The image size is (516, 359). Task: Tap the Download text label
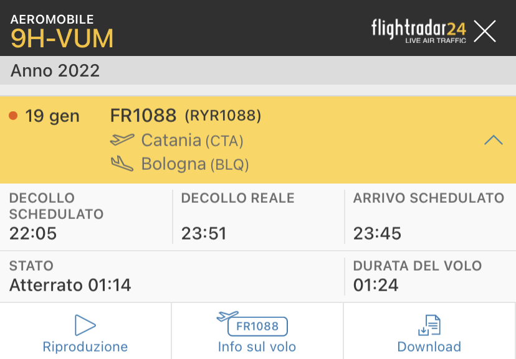point(429,347)
